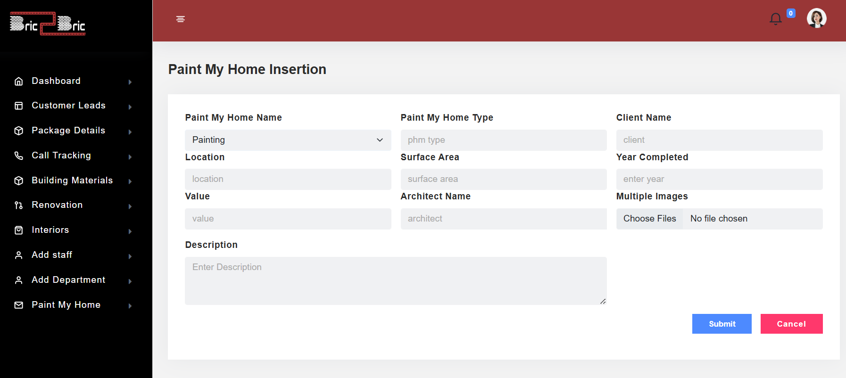Expand the Building Materials submenu arrow
Viewport: 846px width, 378px height.
(x=130, y=181)
